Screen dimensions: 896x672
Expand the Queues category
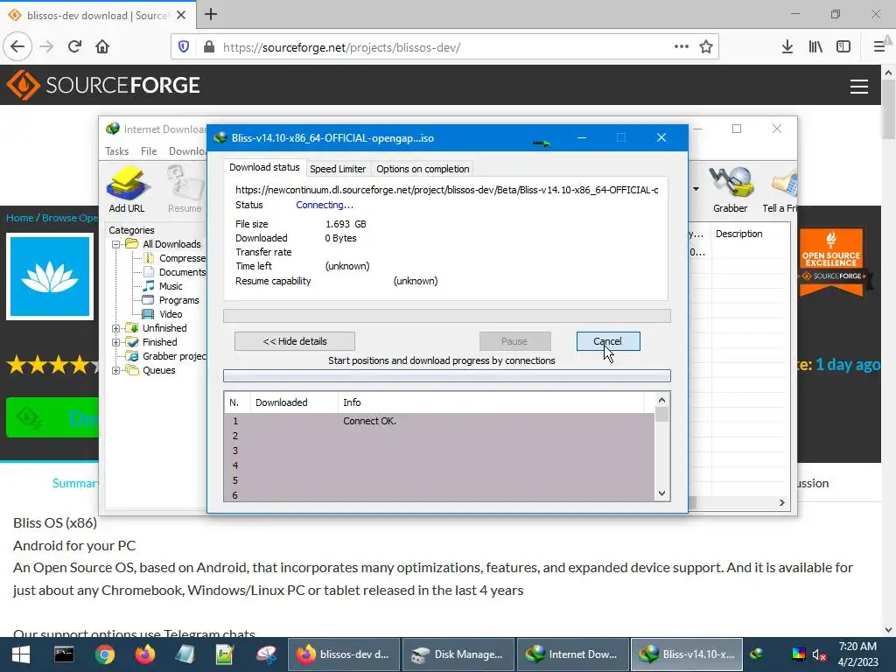pos(115,370)
